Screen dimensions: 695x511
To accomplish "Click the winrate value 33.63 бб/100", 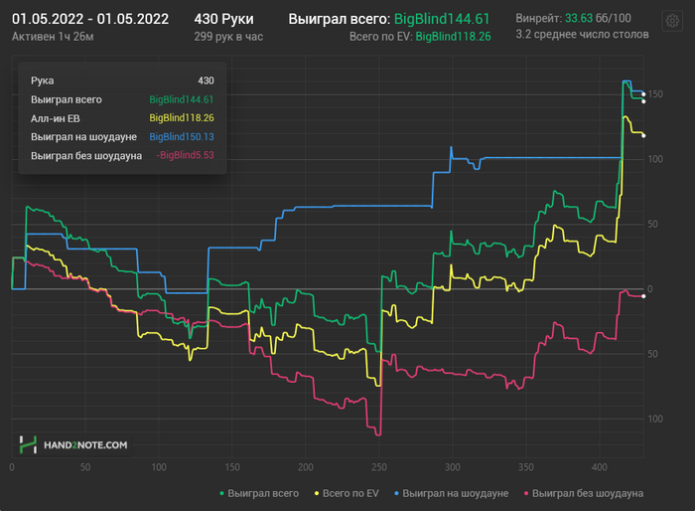I will (x=598, y=18).
